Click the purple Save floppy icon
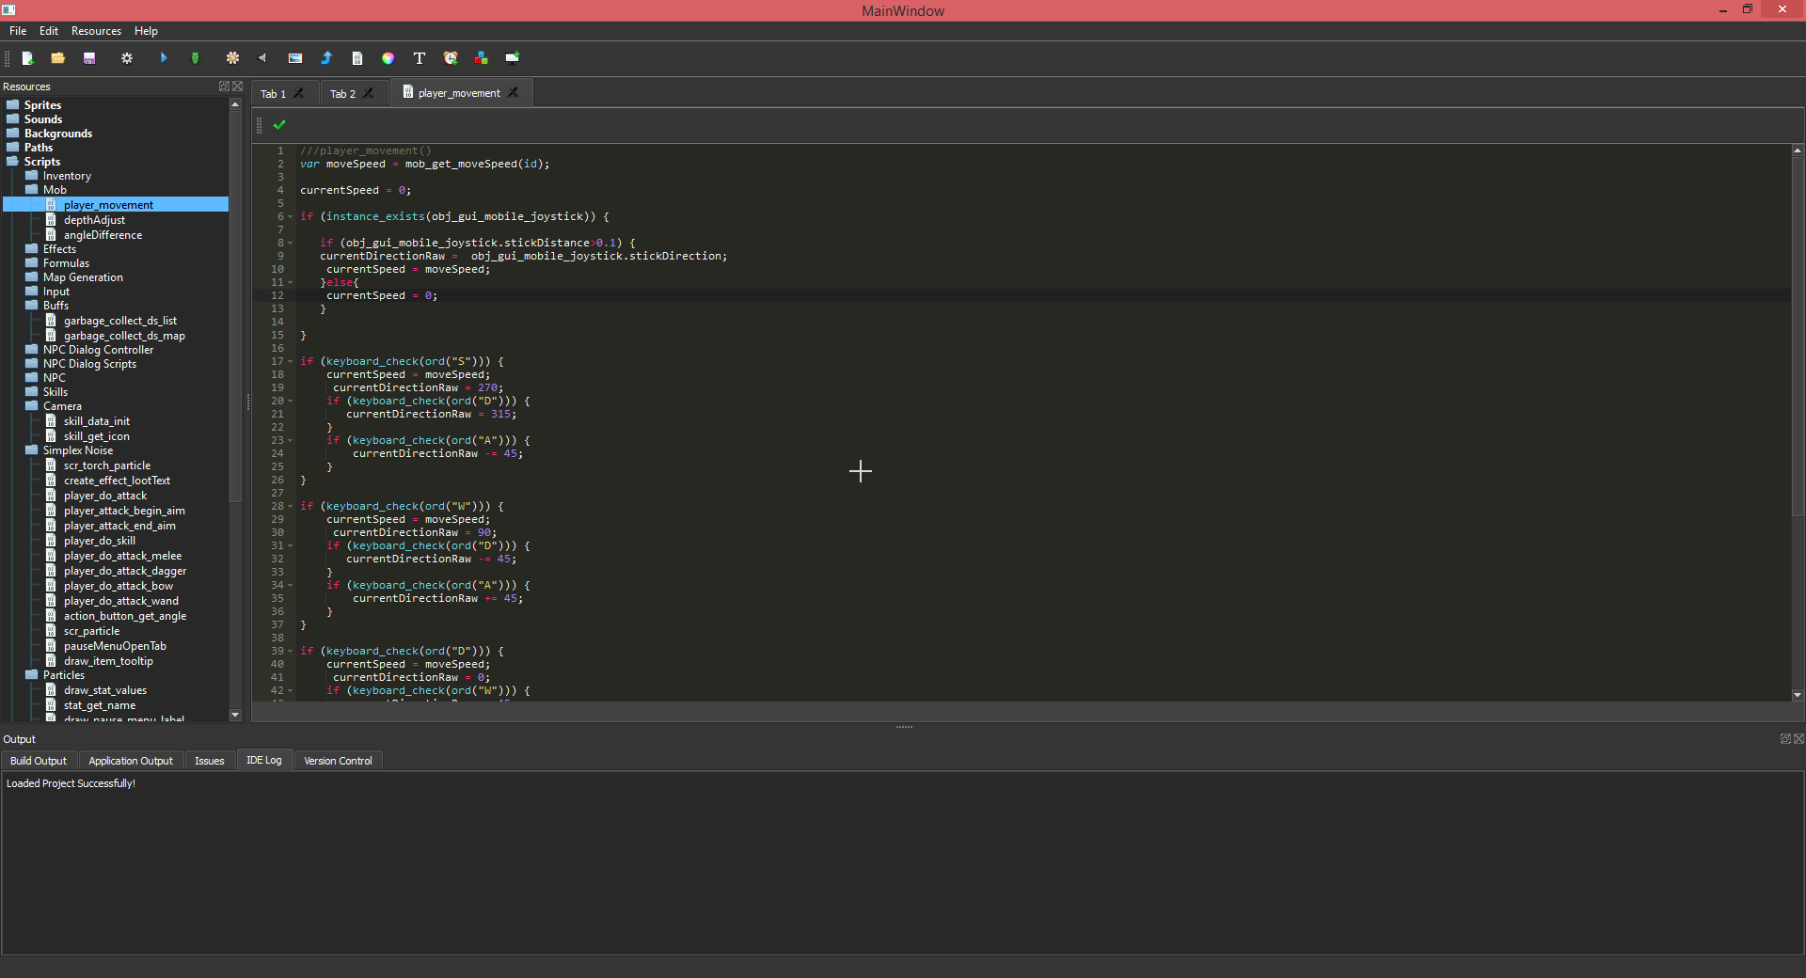The height and width of the screenshot is (978, 1806). (x=89, y=58)
